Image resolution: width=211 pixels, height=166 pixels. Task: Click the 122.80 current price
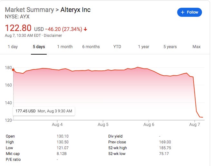point(18,28)
